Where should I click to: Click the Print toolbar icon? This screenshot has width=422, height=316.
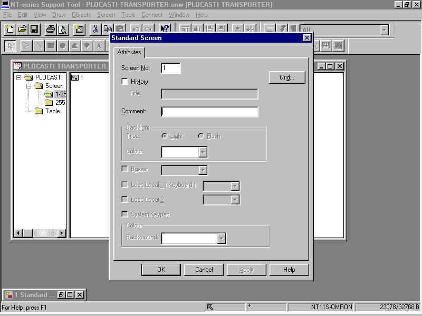50,29
